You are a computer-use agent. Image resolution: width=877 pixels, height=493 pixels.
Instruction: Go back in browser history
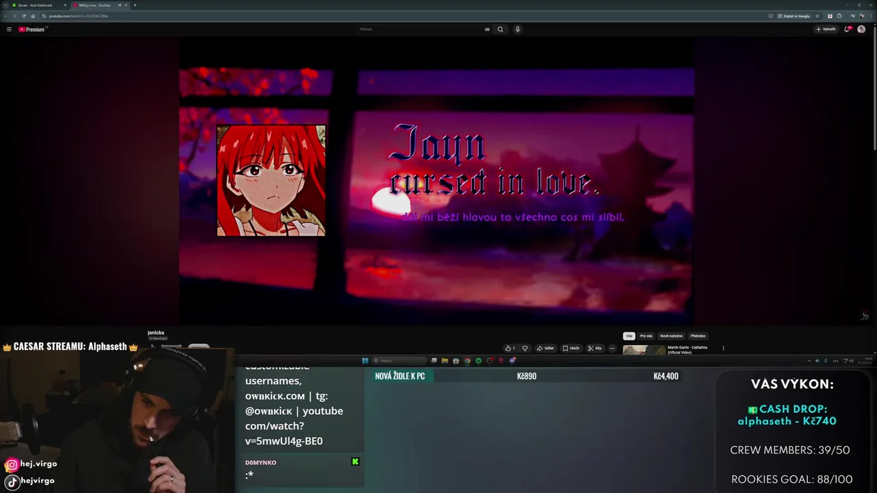(7, 16)
